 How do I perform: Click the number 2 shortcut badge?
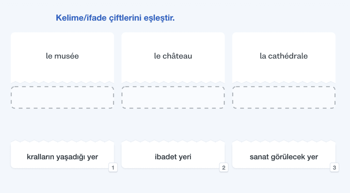click(x=224, y=167)
